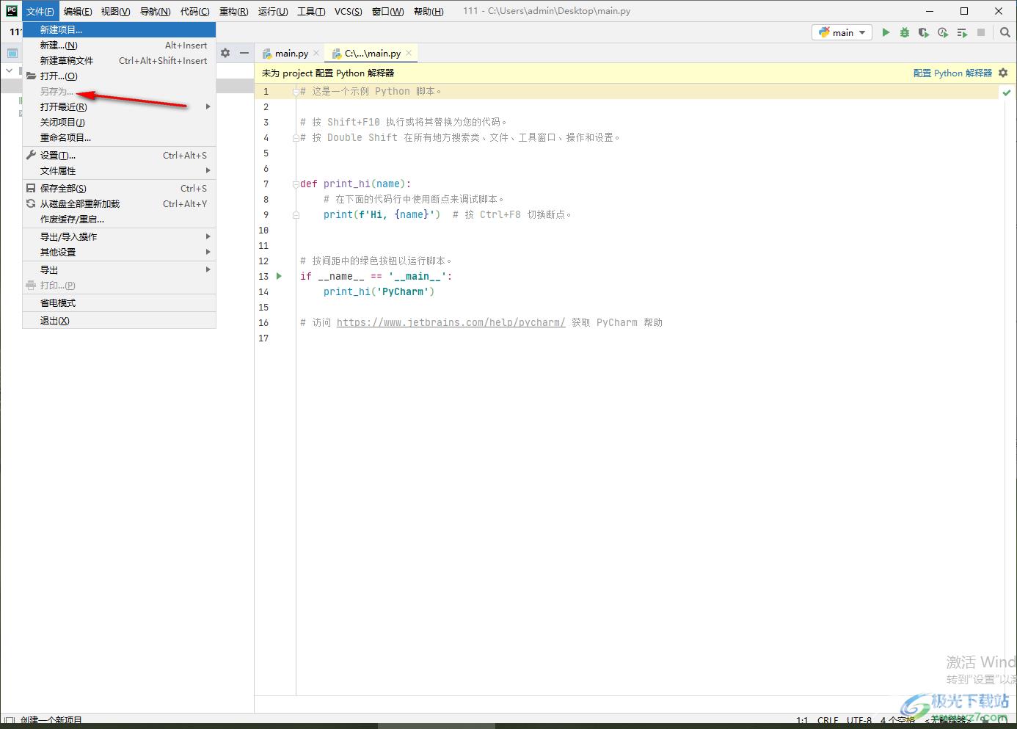Click the PyCharm logo in title bar
Screen dimensions: 1017x729
click(12, 10)
